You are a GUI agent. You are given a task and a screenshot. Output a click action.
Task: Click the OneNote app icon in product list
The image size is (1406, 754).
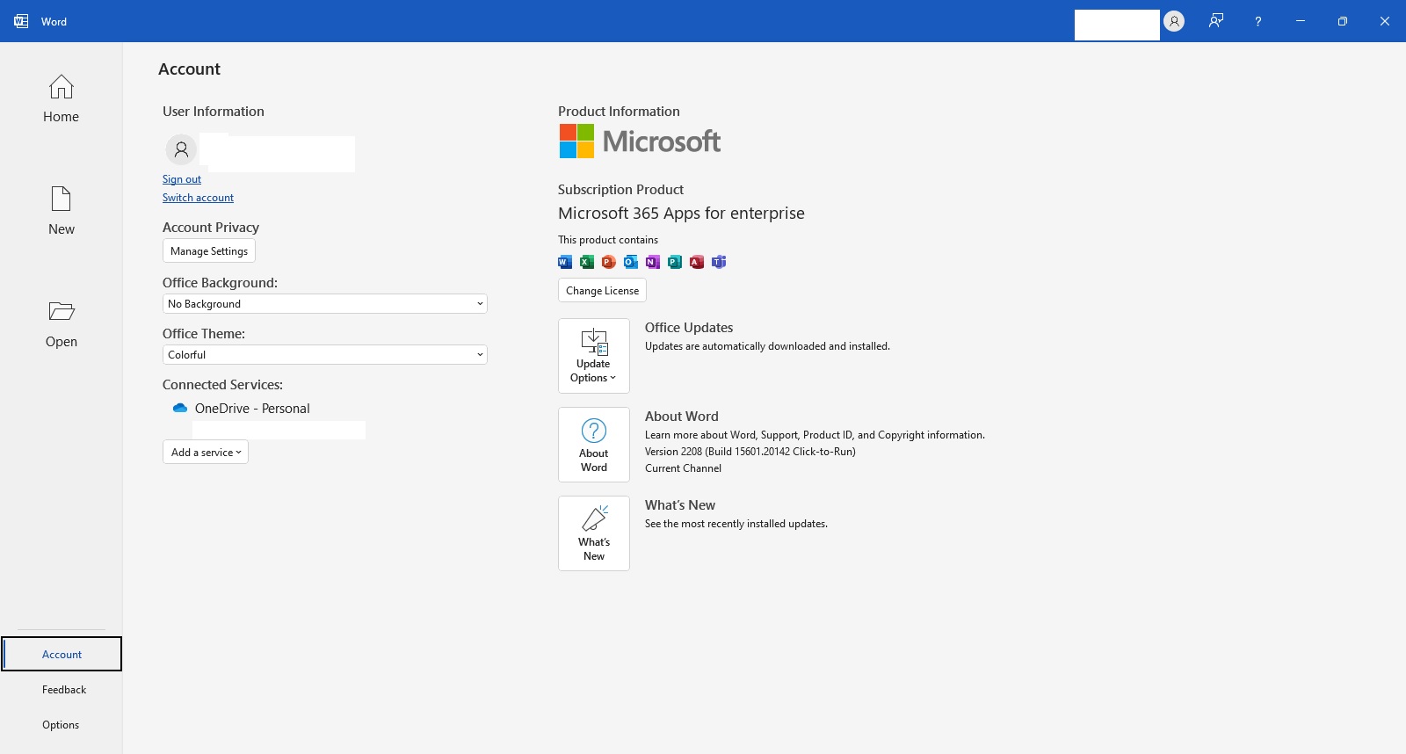point(653,262)
